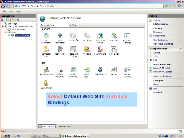This screenshot has height=138, width=184.
Task: Select Start Page in tree
Action: coord(13,24)
